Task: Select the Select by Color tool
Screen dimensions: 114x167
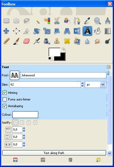Action: tap(47, 21)
